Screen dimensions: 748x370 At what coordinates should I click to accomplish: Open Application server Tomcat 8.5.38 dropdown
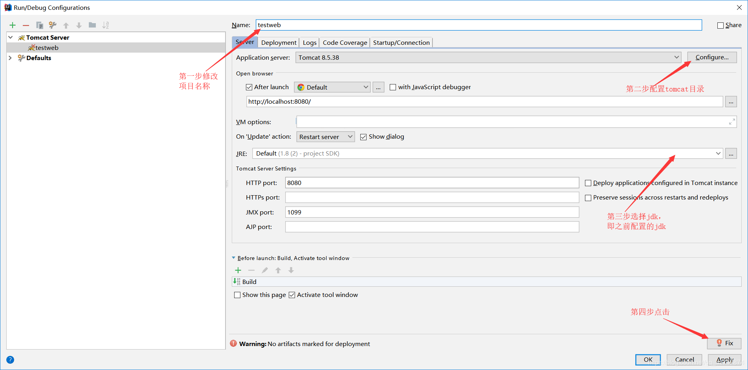coord(489,57)
